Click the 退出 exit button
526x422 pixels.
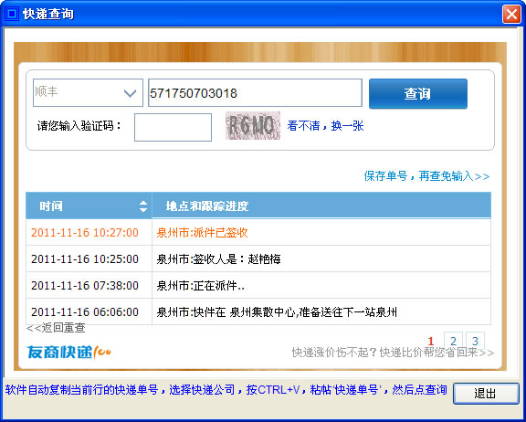pos(486,393)
